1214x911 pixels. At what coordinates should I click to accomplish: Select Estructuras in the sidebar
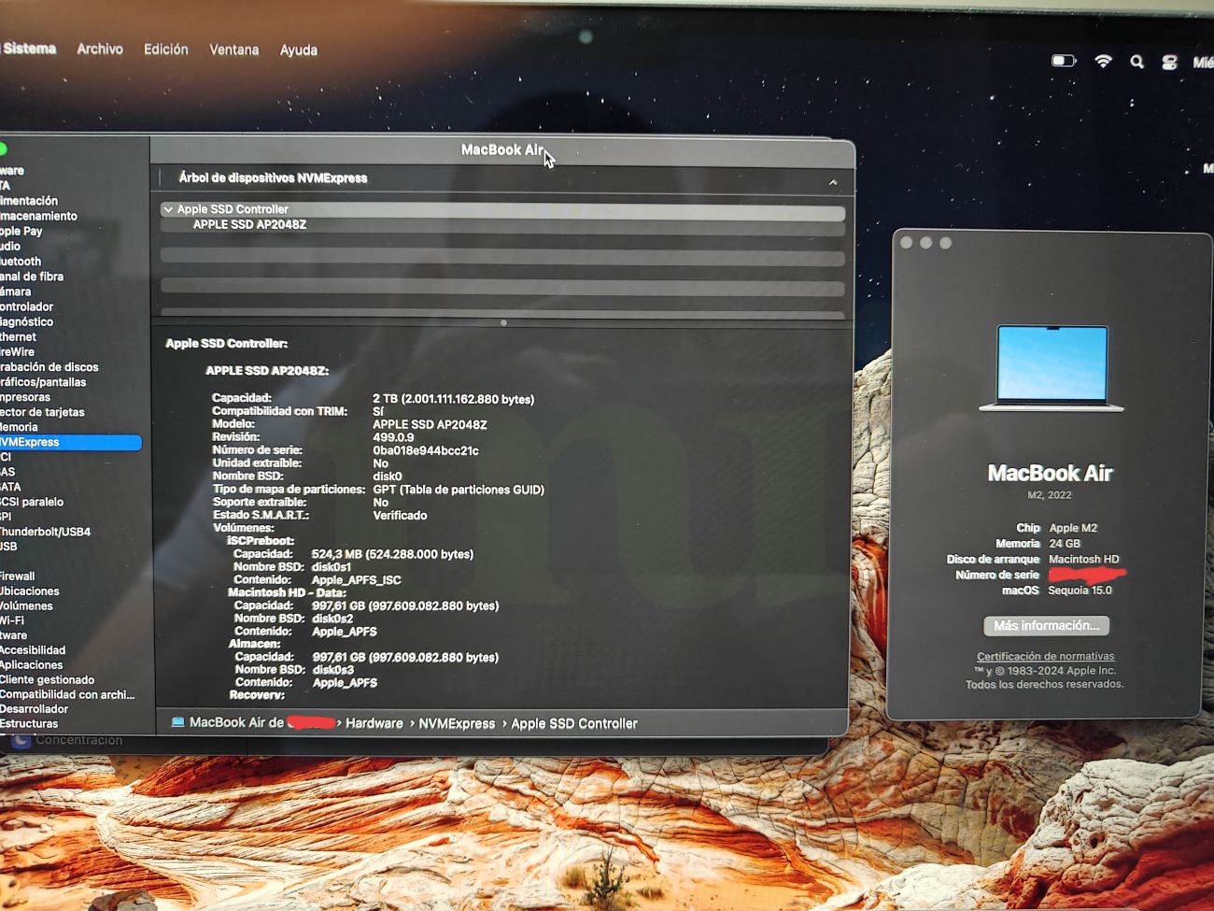(x=29, y=724)
